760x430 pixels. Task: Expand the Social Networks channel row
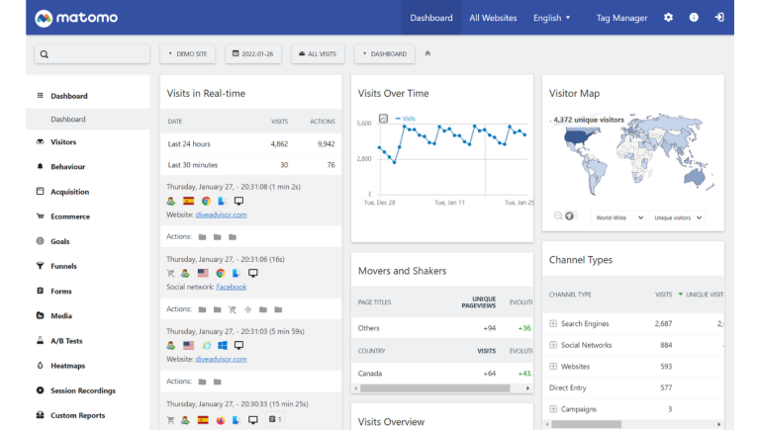point(553,345)
